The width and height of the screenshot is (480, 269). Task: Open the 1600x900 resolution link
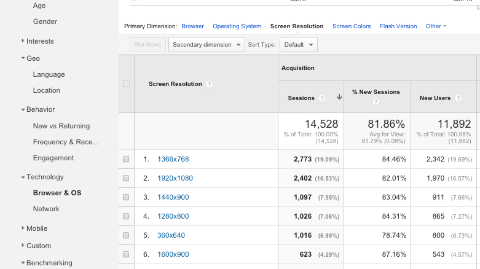point(173,254)
